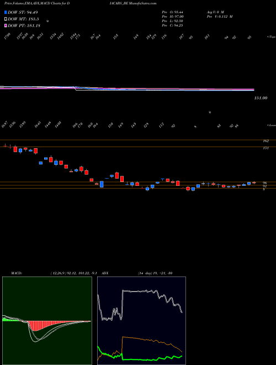Click the large blue candlestick touching the 91 line

[102, 184]
